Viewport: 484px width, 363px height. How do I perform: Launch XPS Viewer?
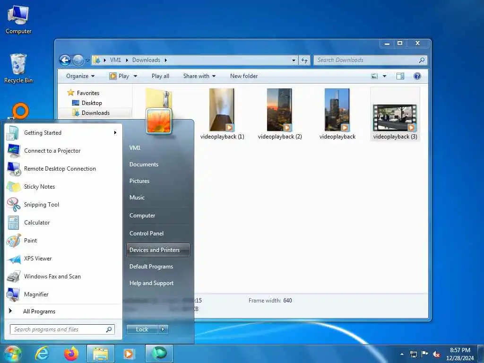pos(63,259)
